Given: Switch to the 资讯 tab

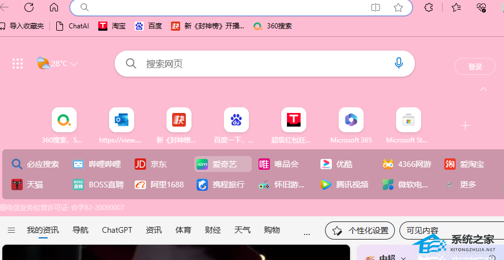Looking at the screenshot, I should click(153, 230).
